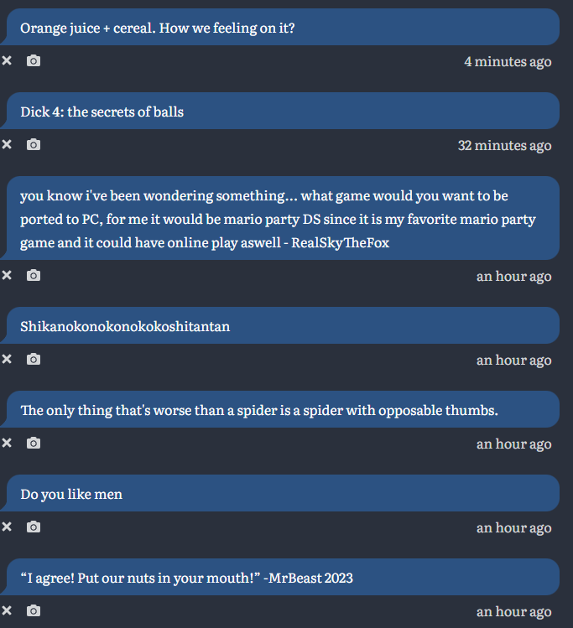573x628 pixels.
Task: Click camera icon beside 32 minutes ago
Action: click(x=34, y=144)
